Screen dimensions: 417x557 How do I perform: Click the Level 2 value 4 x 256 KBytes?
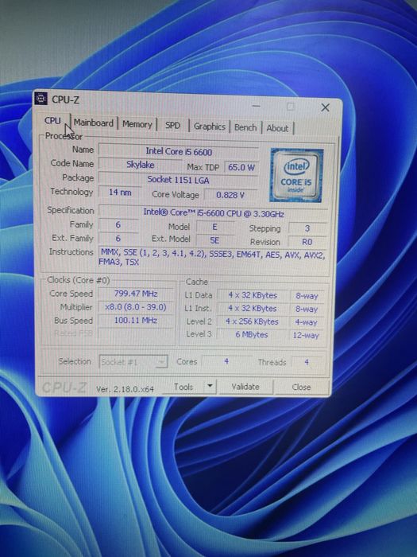click(252, 321)
